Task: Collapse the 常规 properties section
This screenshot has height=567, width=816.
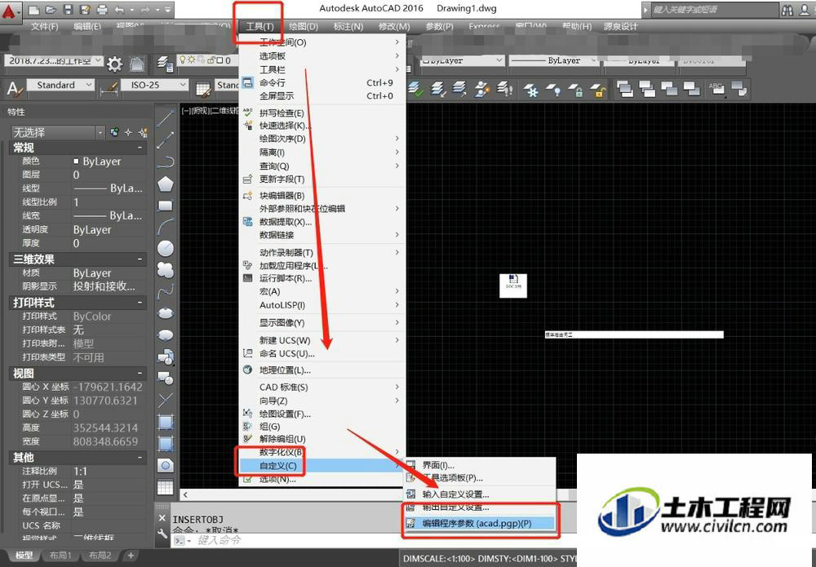Action: point(140,148)
